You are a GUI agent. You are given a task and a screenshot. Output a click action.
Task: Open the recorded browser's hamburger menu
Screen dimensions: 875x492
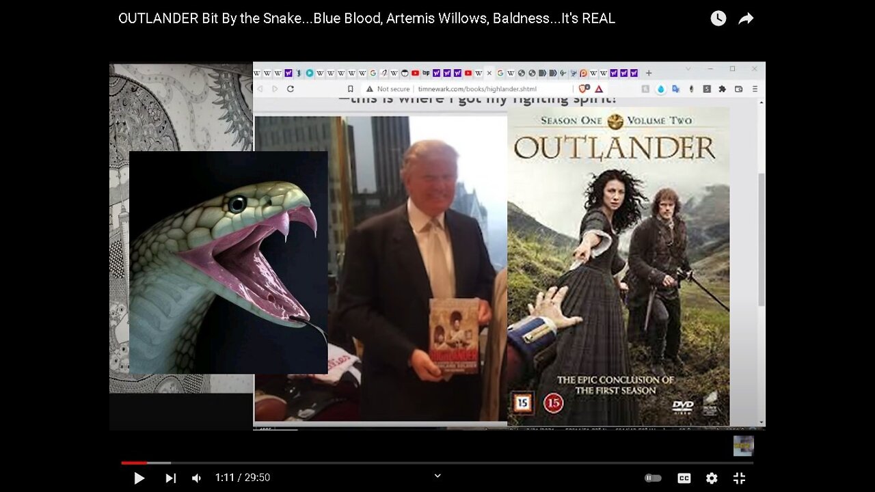tap(755, 89)
